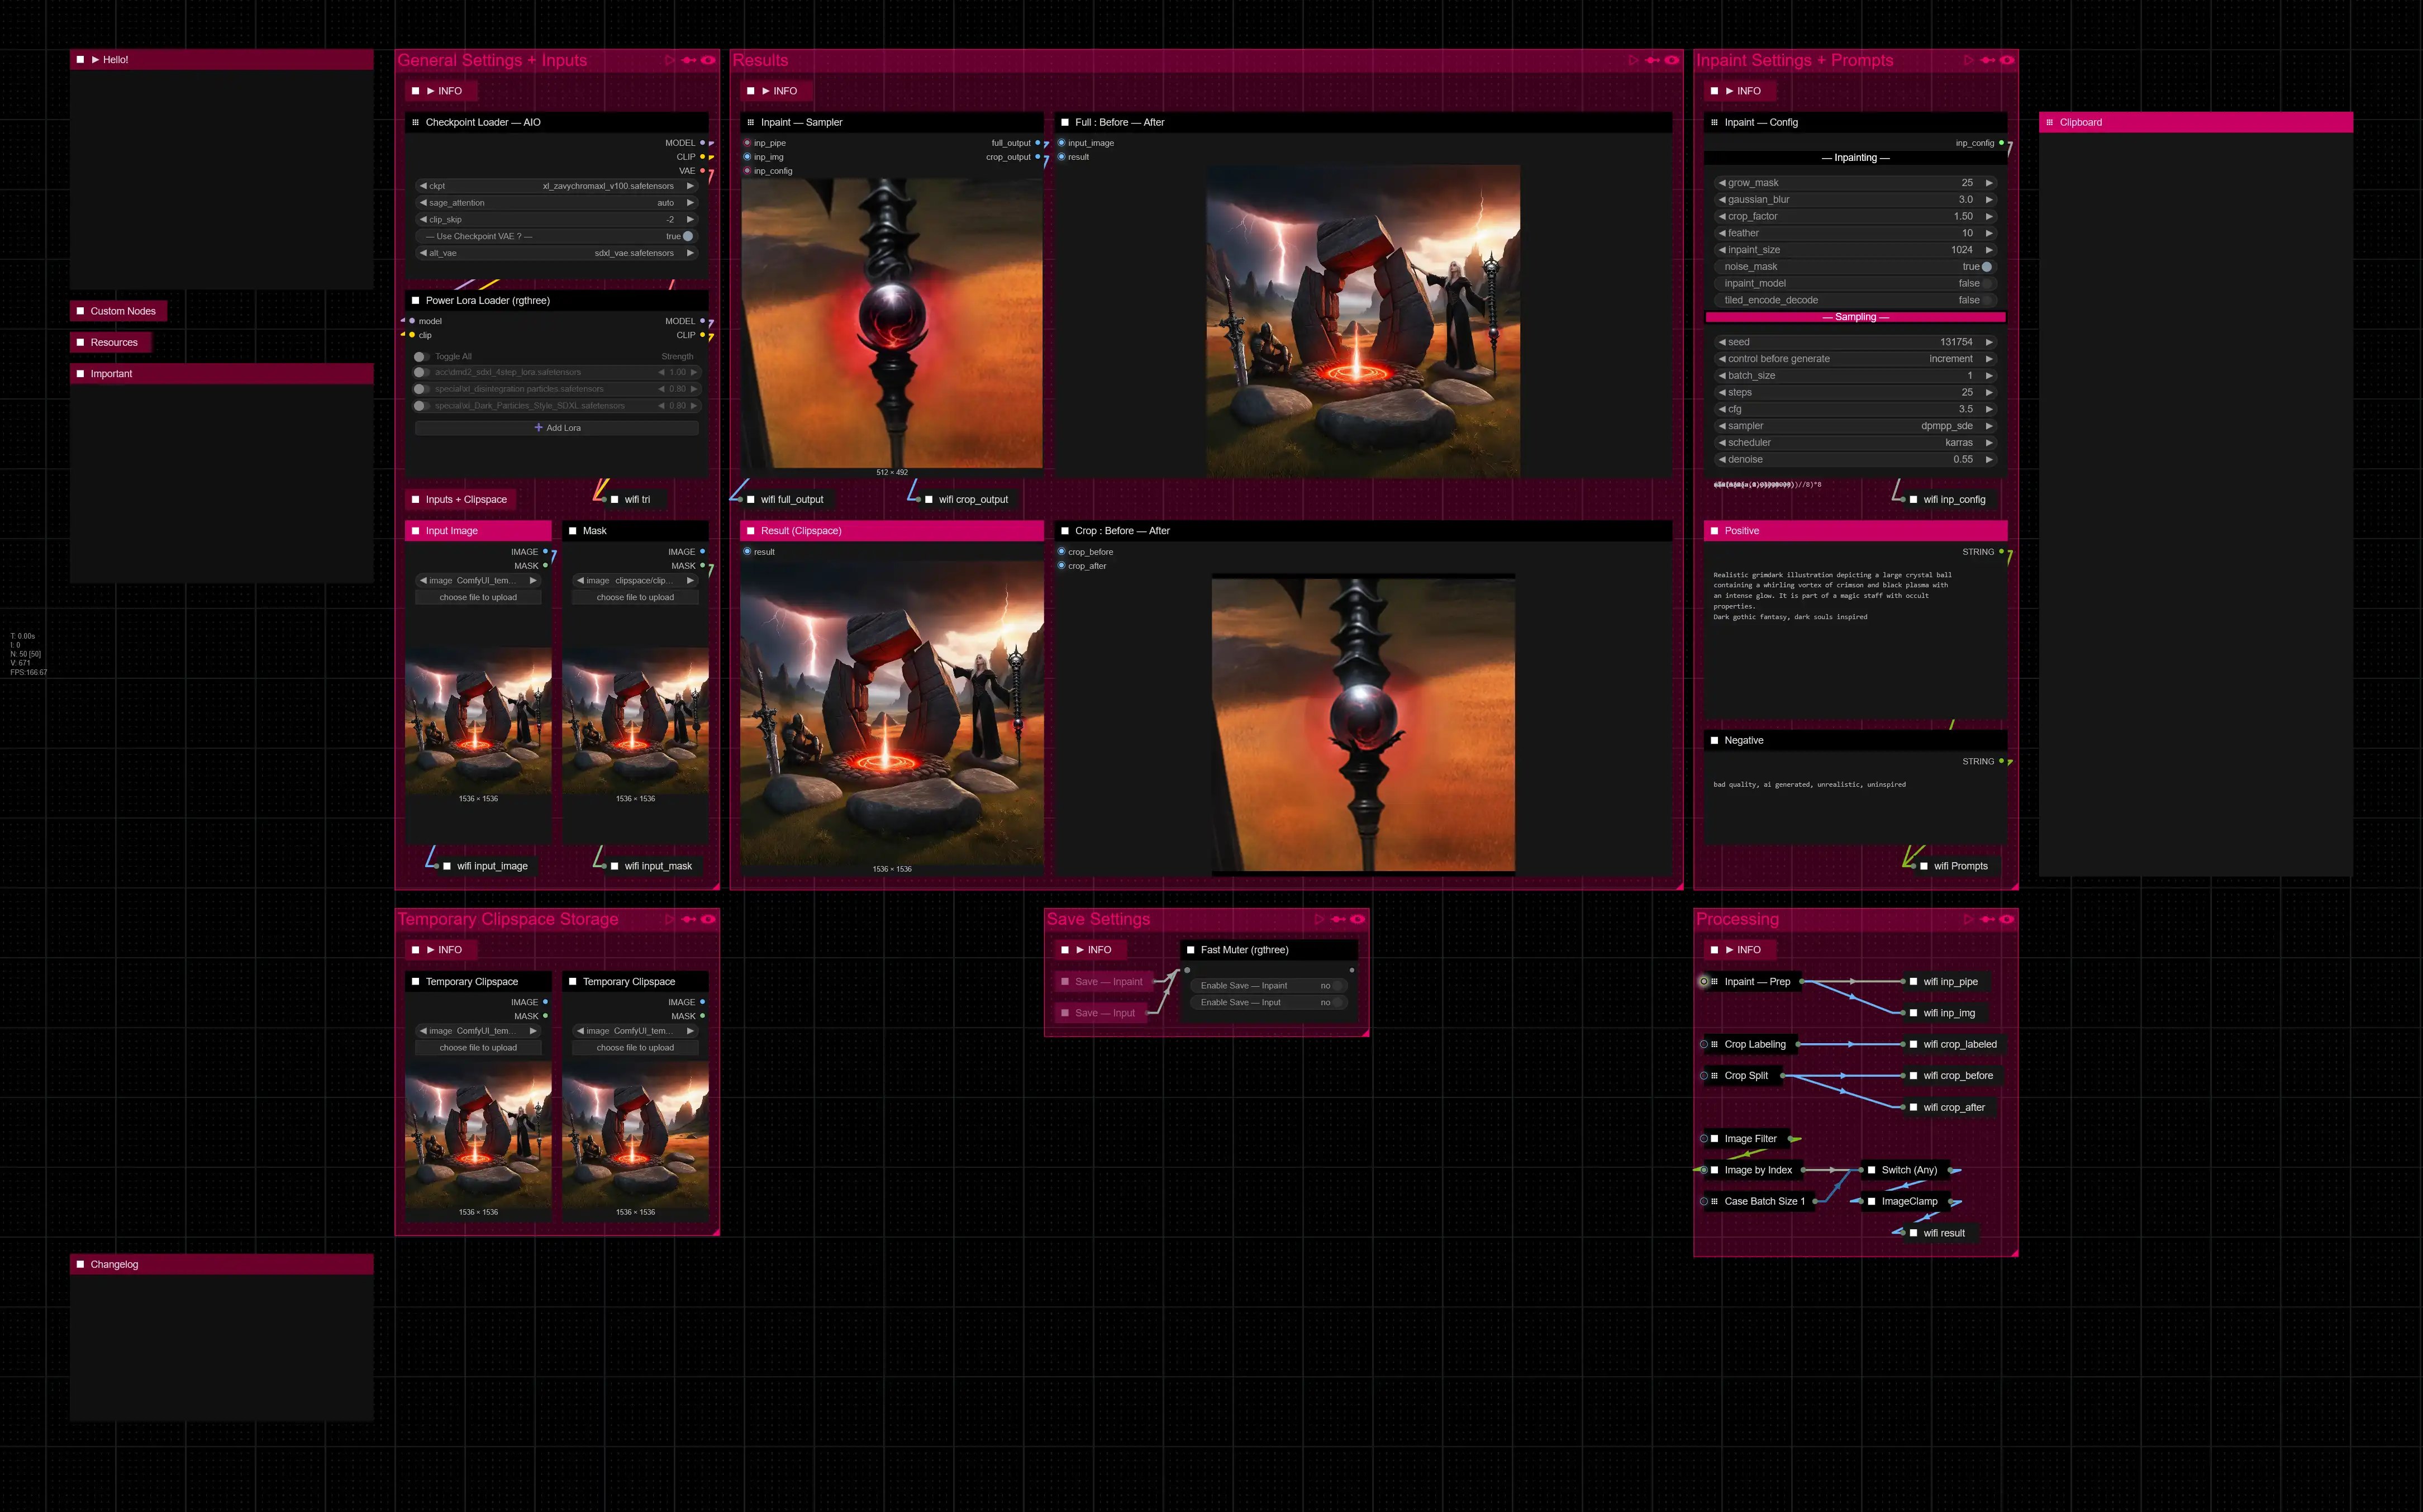The width and height of the screenshot is (2423, 1512).
Task: Enable the Toggle All loras switch
Action: (x=421, y=356)
